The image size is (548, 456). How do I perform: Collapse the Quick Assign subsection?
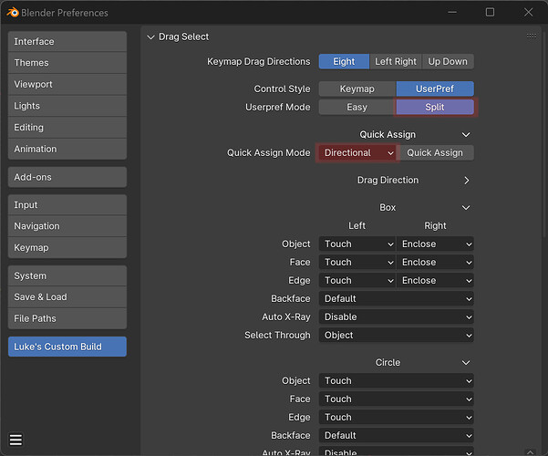pyautogui.click(x=466, y=135)
